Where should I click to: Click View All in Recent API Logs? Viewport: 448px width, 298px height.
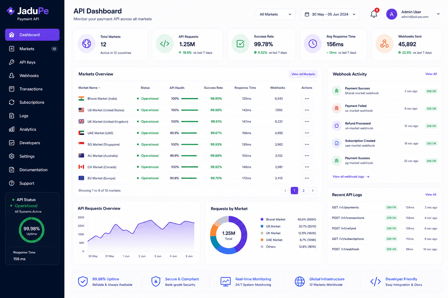(430, 195)
